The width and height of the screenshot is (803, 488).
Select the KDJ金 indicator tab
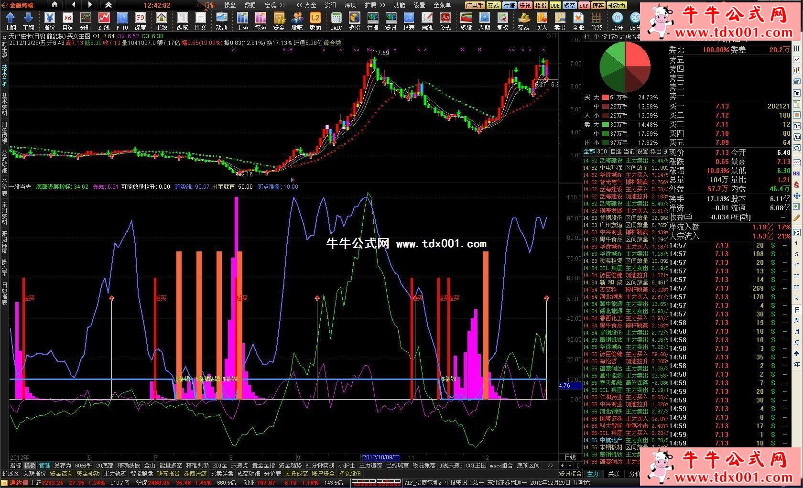(x=220, y=465)
